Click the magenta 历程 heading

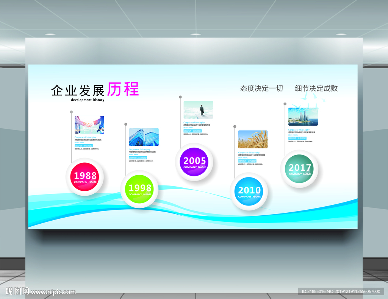click(123, 89)
